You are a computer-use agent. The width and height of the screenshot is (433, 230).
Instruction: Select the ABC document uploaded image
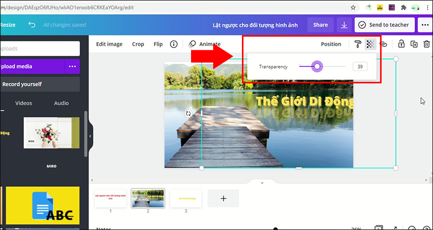coord(43,206)
